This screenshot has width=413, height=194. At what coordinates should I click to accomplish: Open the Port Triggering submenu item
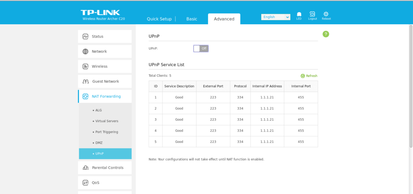106,132
